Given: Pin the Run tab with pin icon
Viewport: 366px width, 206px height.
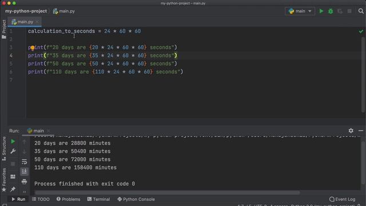Looking at the screenshot, I should pyautogui.click(x=13, y=189).
